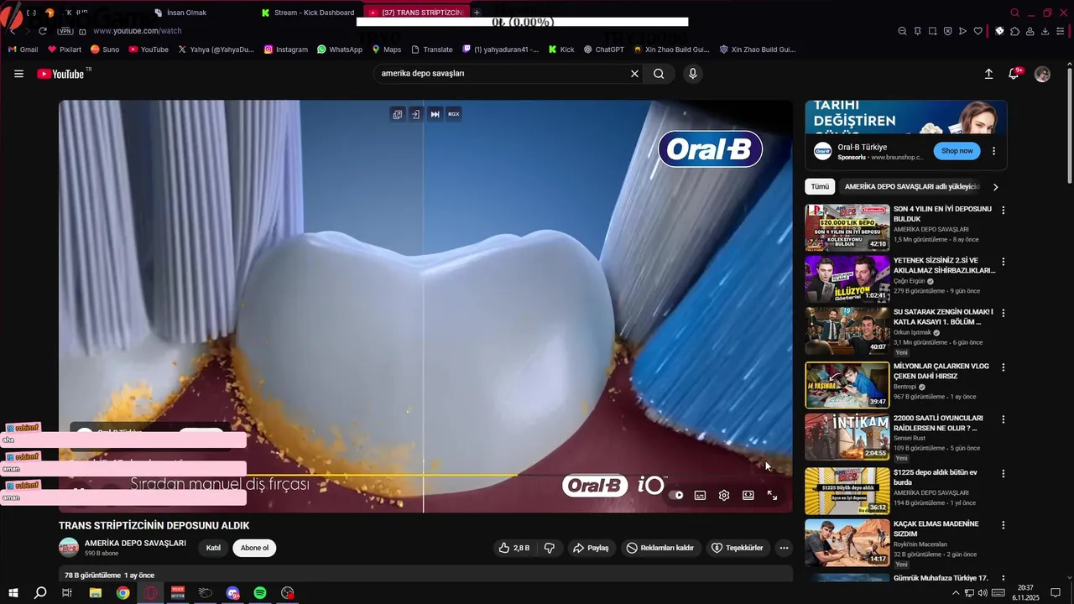Viewport: 1074px width, 604px height.
Task: Open Gmail bookmark
Action: (x=23, y=49)
